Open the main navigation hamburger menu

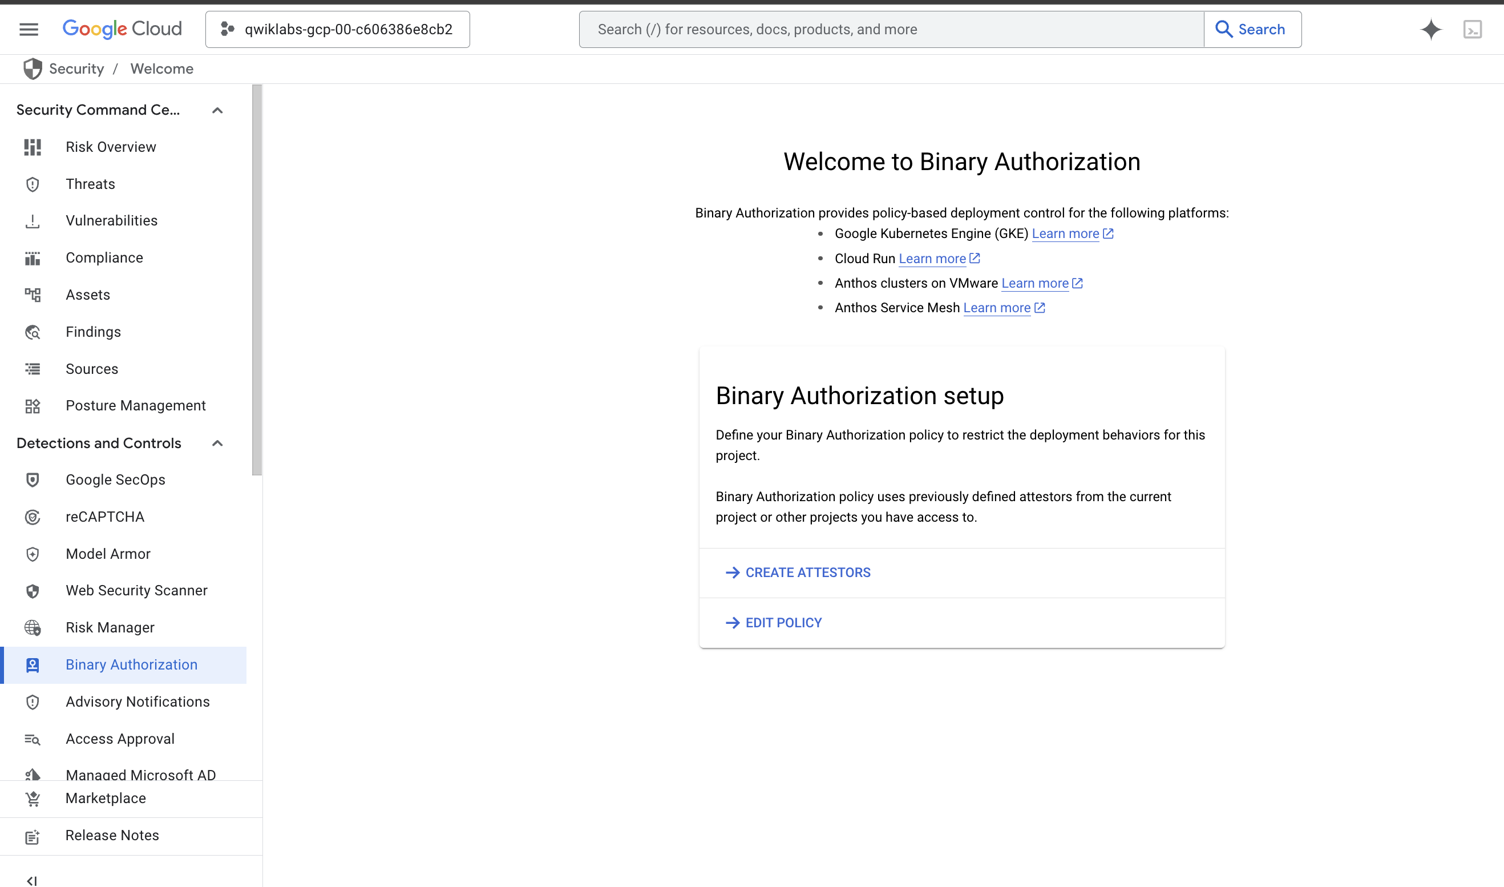coord(29,29)
